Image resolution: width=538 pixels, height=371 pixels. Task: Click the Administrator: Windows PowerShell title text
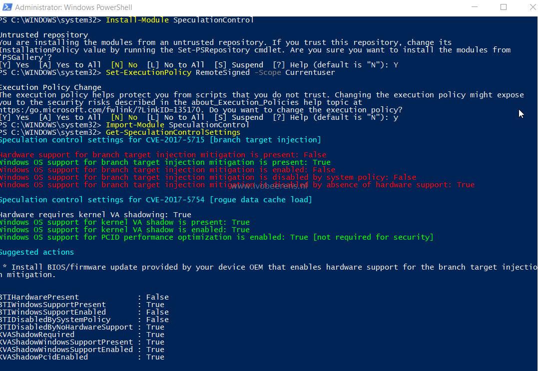74,7
